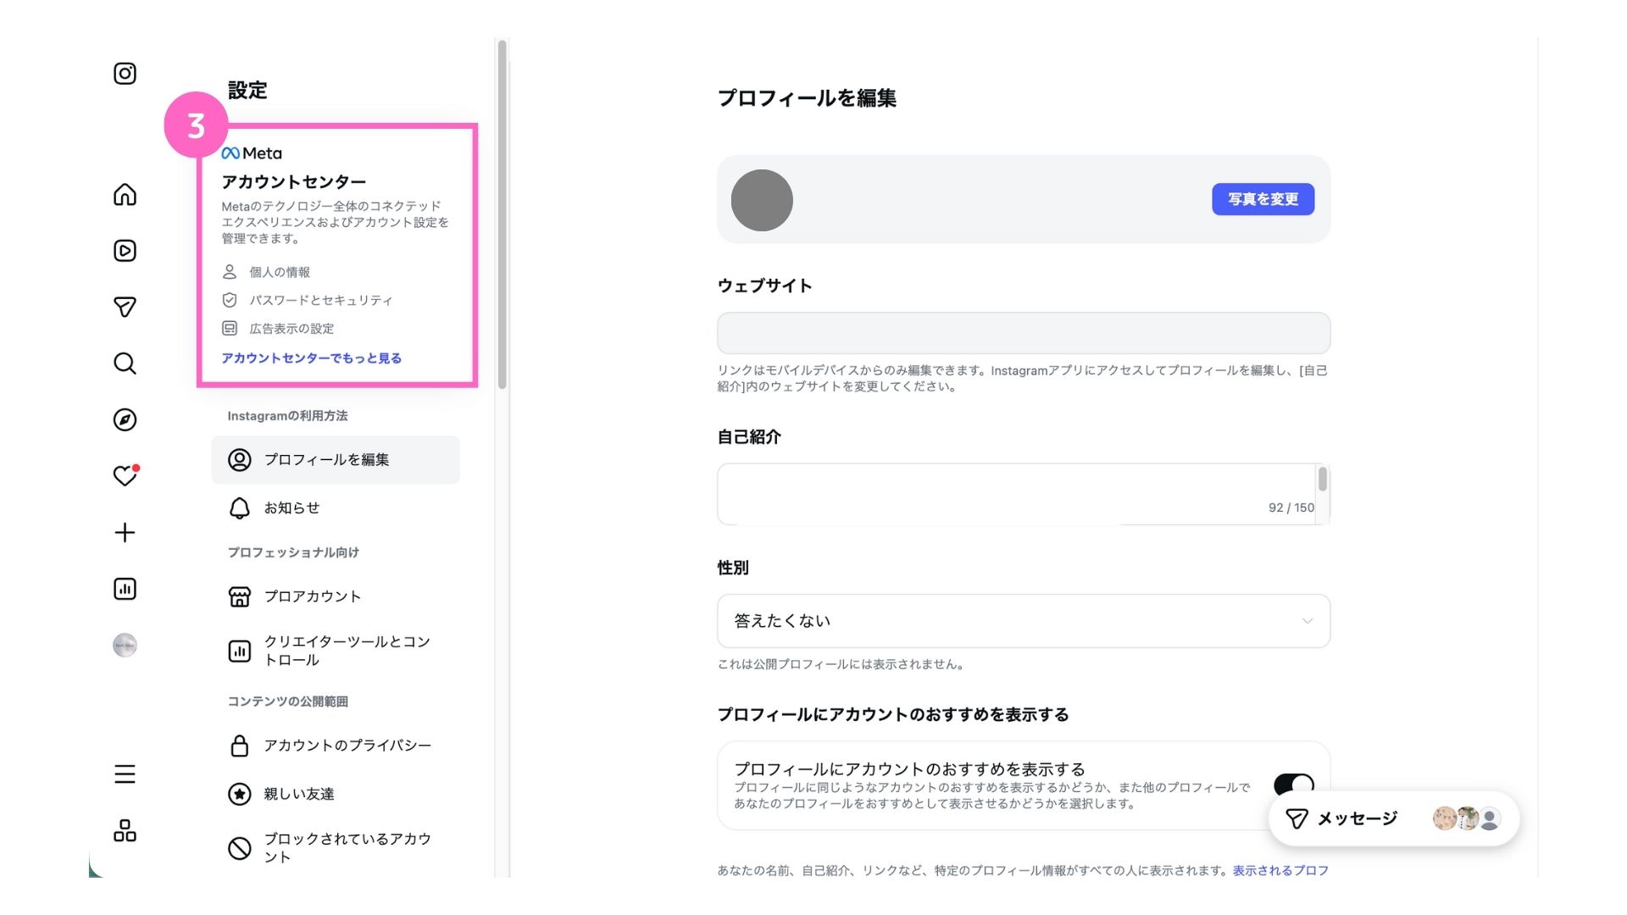Click the create plus icon
This screenshot has width=1627, height=915.
[x=125, y=533]
